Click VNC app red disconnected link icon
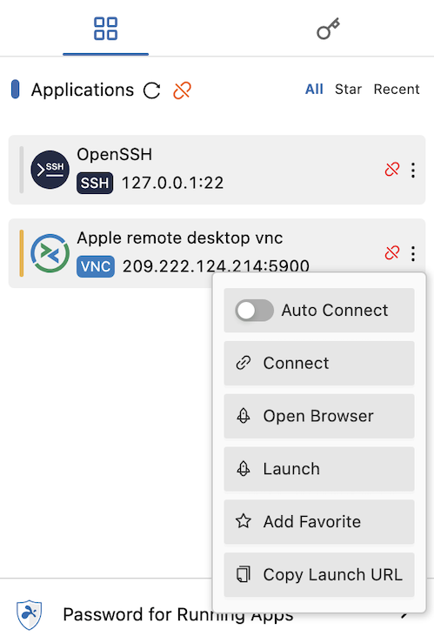This screenshot has width=434, height=643. (392, 252)
